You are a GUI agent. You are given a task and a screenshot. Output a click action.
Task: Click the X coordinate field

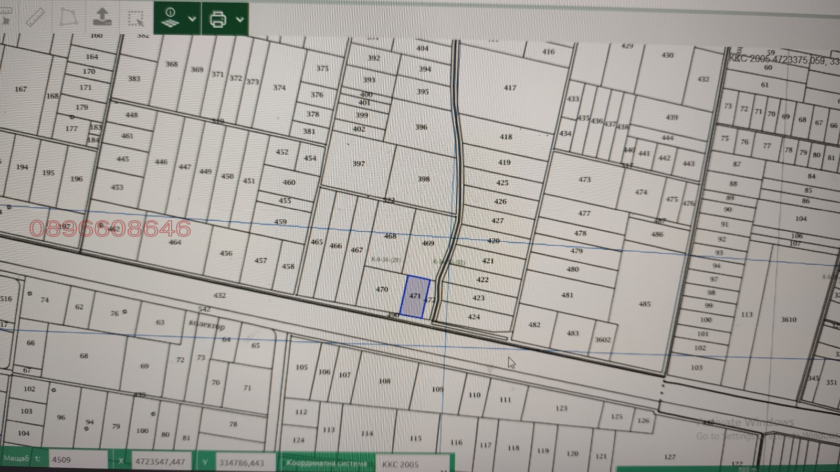pos(161,462)
